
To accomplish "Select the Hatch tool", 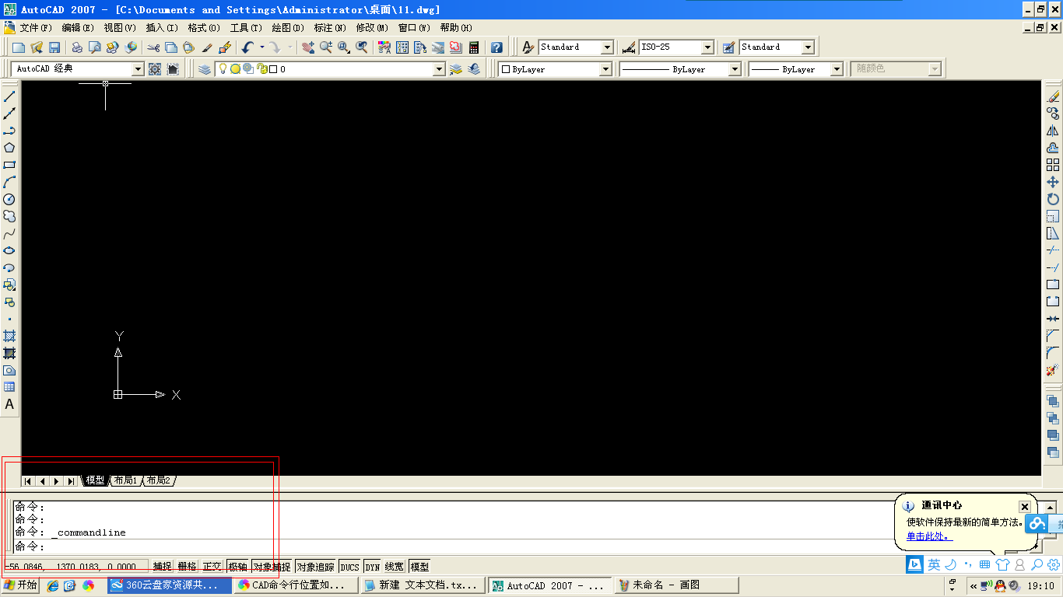I will [x=9, y=336].
